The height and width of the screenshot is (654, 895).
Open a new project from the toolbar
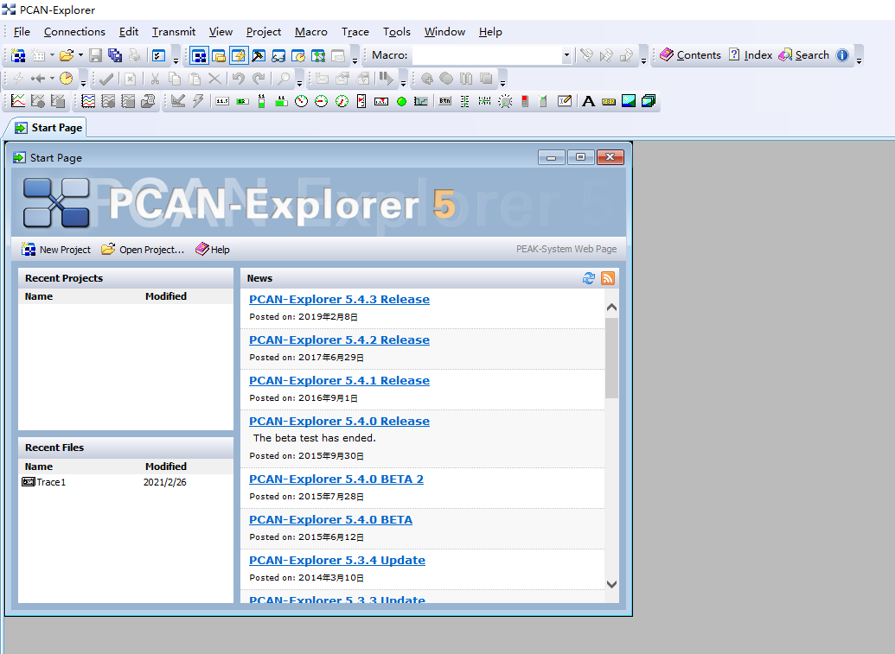(17, 54)
